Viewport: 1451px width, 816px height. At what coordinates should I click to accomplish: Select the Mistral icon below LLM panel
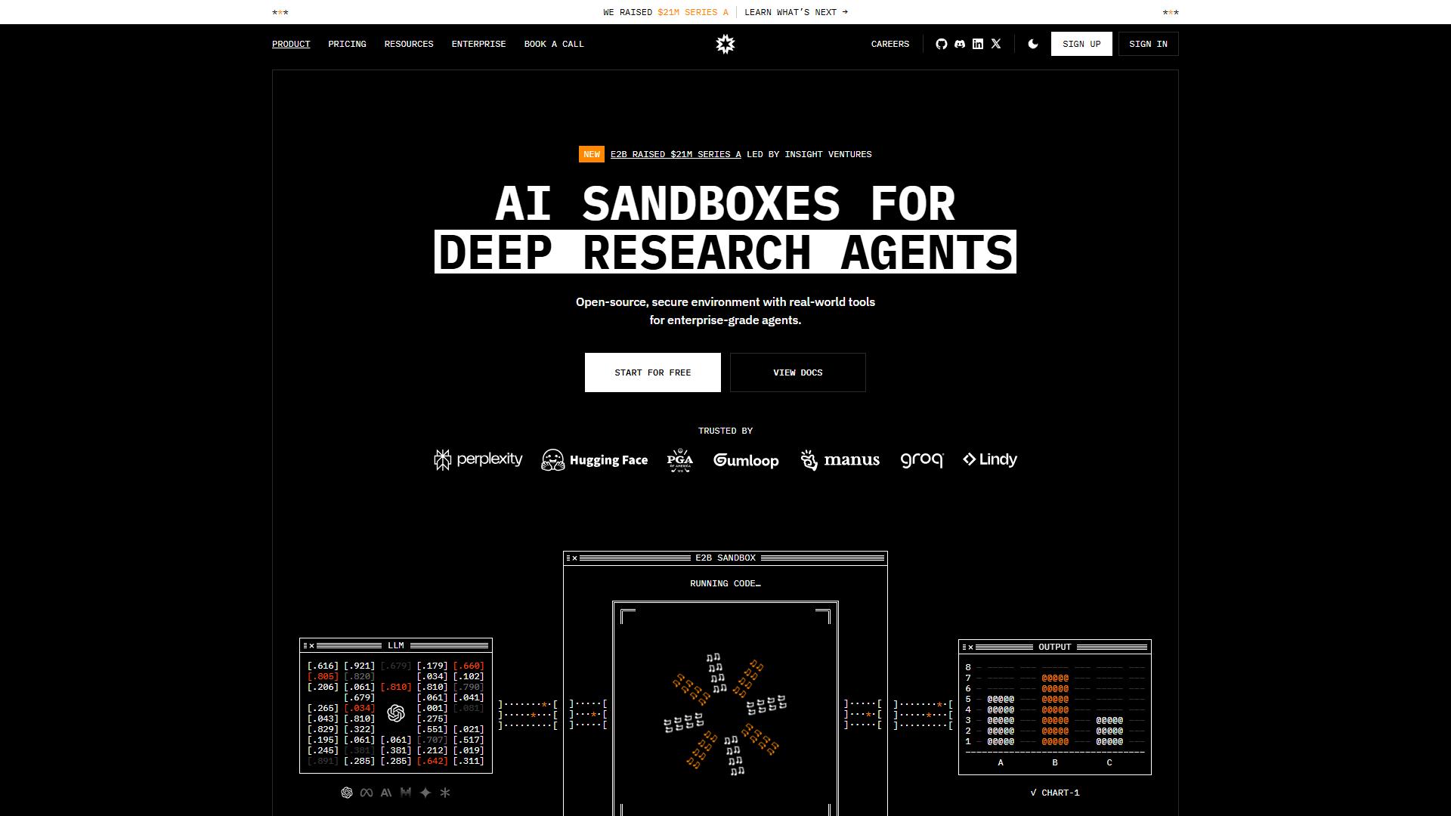406,793
